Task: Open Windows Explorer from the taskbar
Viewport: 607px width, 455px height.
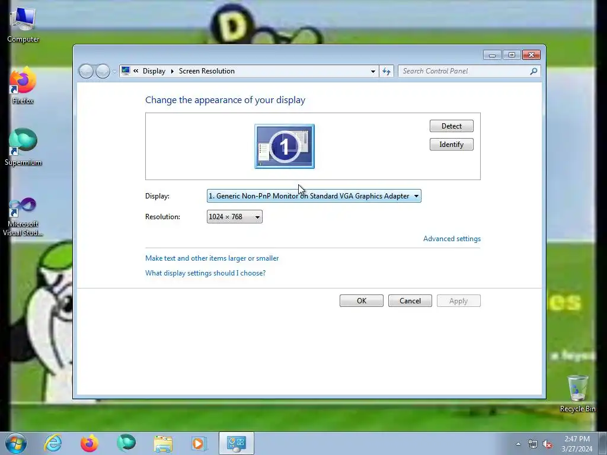Action: pyautogui.click(x=163, y=443)
